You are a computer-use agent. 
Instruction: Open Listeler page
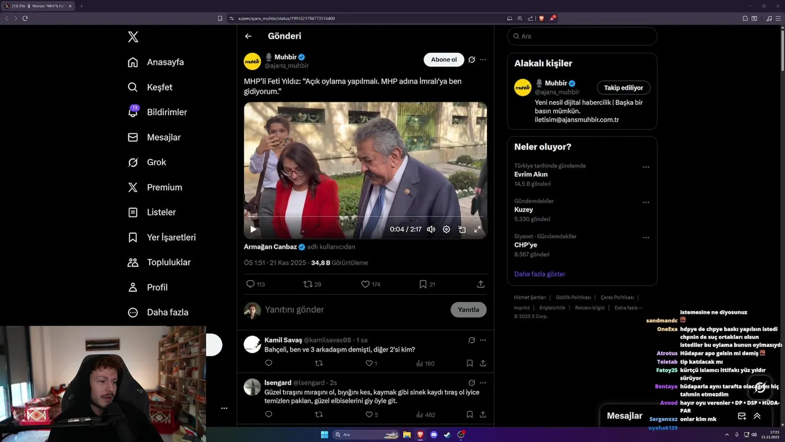pos(151,212)
